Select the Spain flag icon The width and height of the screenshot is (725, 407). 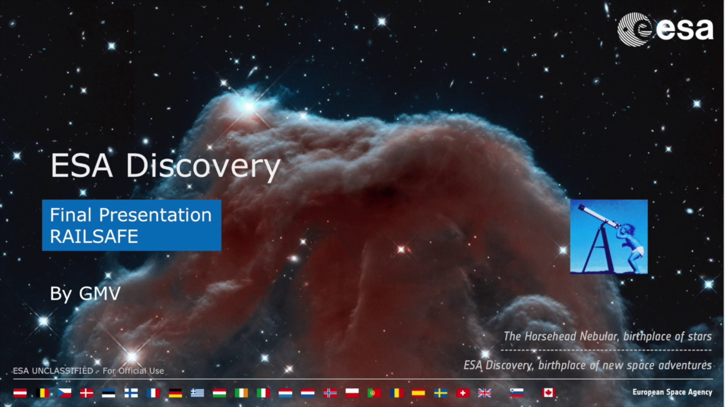pos(418,393)
